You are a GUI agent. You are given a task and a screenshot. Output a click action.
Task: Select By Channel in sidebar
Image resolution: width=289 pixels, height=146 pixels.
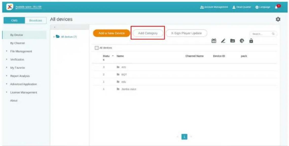[x=18, y=43]
